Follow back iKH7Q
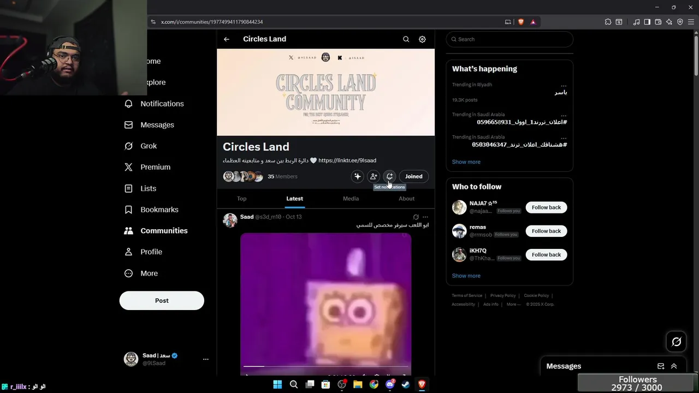 click(546, 254)
